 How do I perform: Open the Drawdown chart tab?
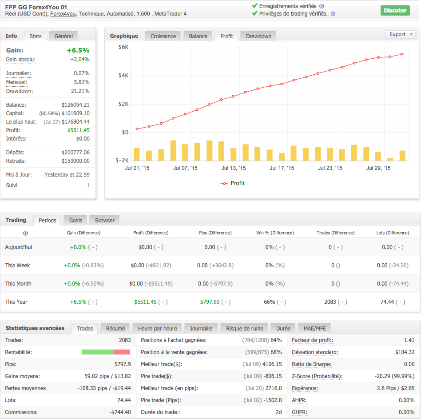point(258,36)
